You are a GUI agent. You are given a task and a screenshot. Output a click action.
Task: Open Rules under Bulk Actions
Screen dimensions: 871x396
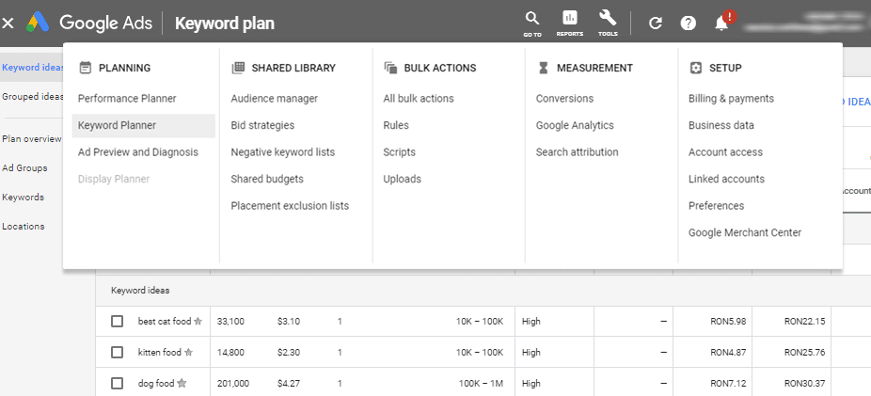point(396,125)
